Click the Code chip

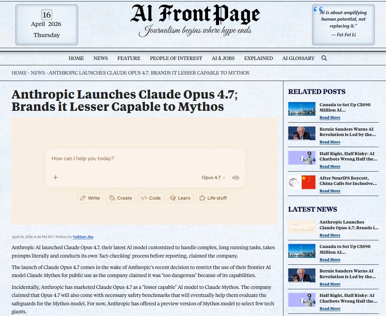coord(151,198)
